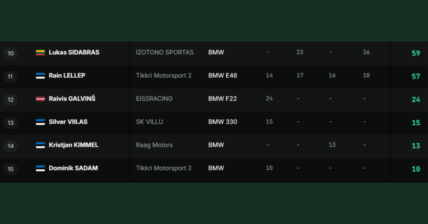Click the flag icon beside Dominik SADAM
The width and height of the screenshot is (428, 224).
click(41, 168)
